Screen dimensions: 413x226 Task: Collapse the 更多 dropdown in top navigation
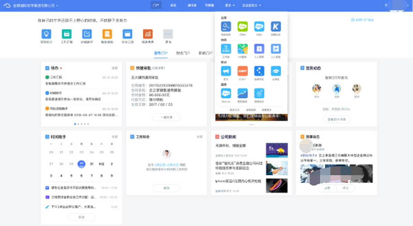(230, 5)
